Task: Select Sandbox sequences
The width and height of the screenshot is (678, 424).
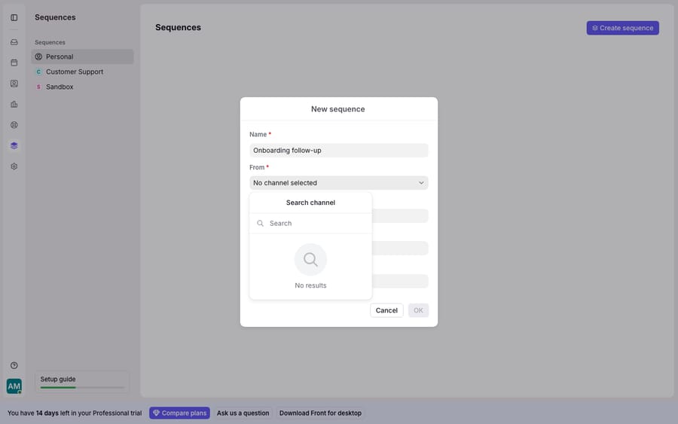Action: [82, 87]
